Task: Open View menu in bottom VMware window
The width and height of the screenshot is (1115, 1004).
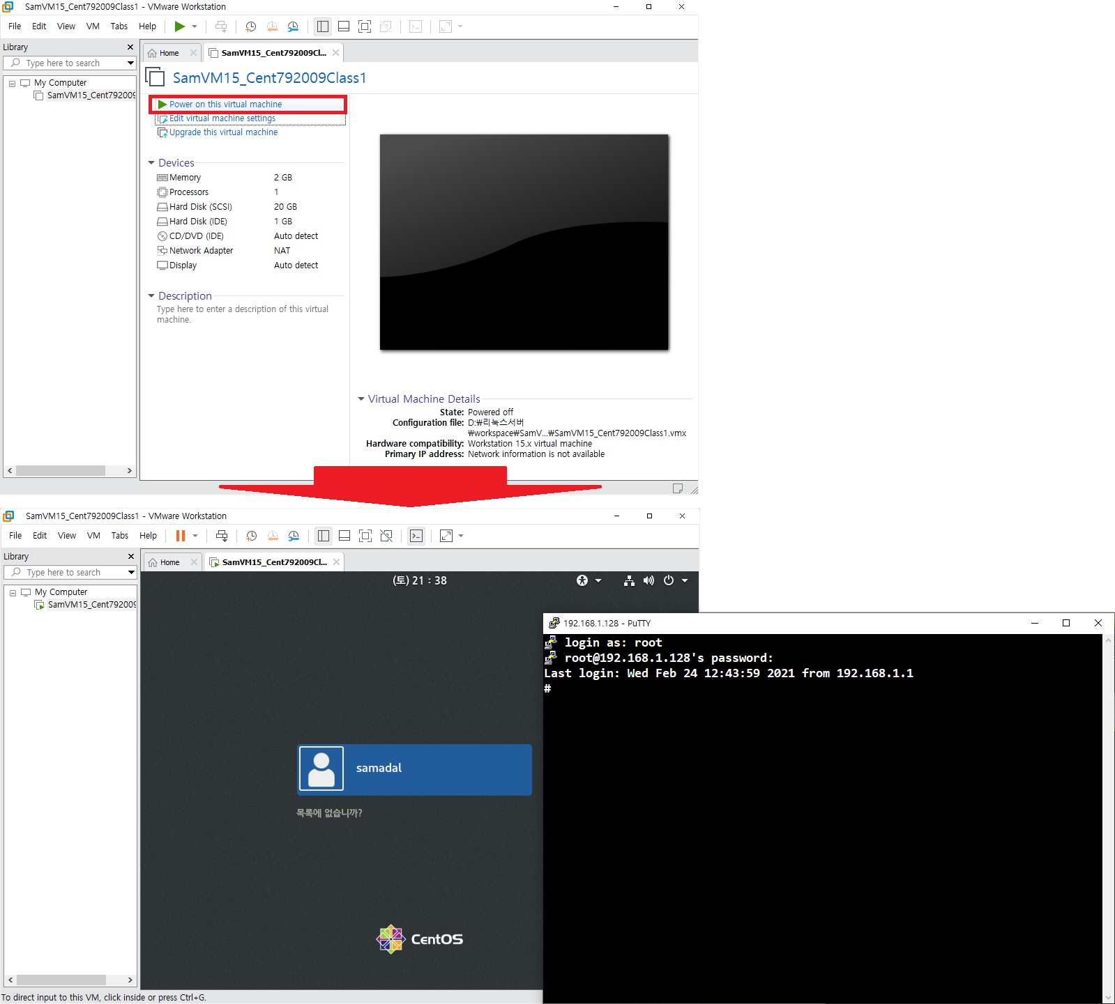Action: [67, 536]
